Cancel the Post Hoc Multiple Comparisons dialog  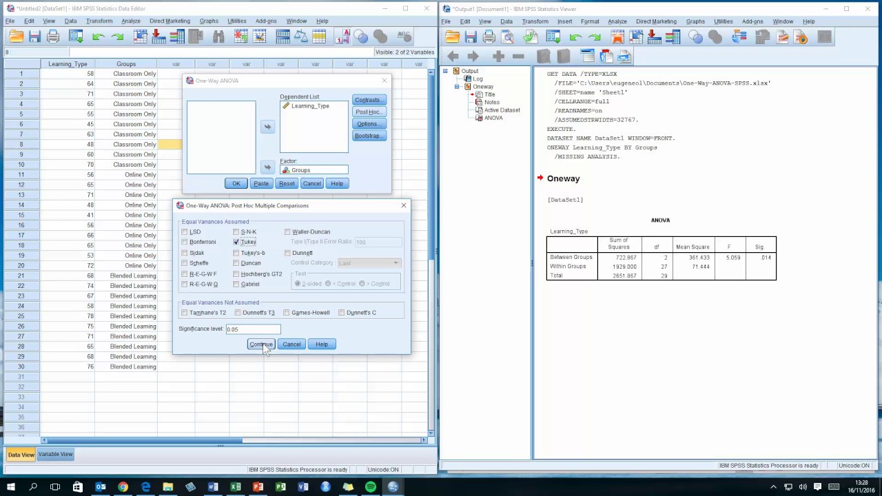pos(291,344)
